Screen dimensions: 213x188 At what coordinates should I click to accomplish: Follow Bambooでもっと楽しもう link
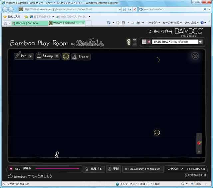30,176
